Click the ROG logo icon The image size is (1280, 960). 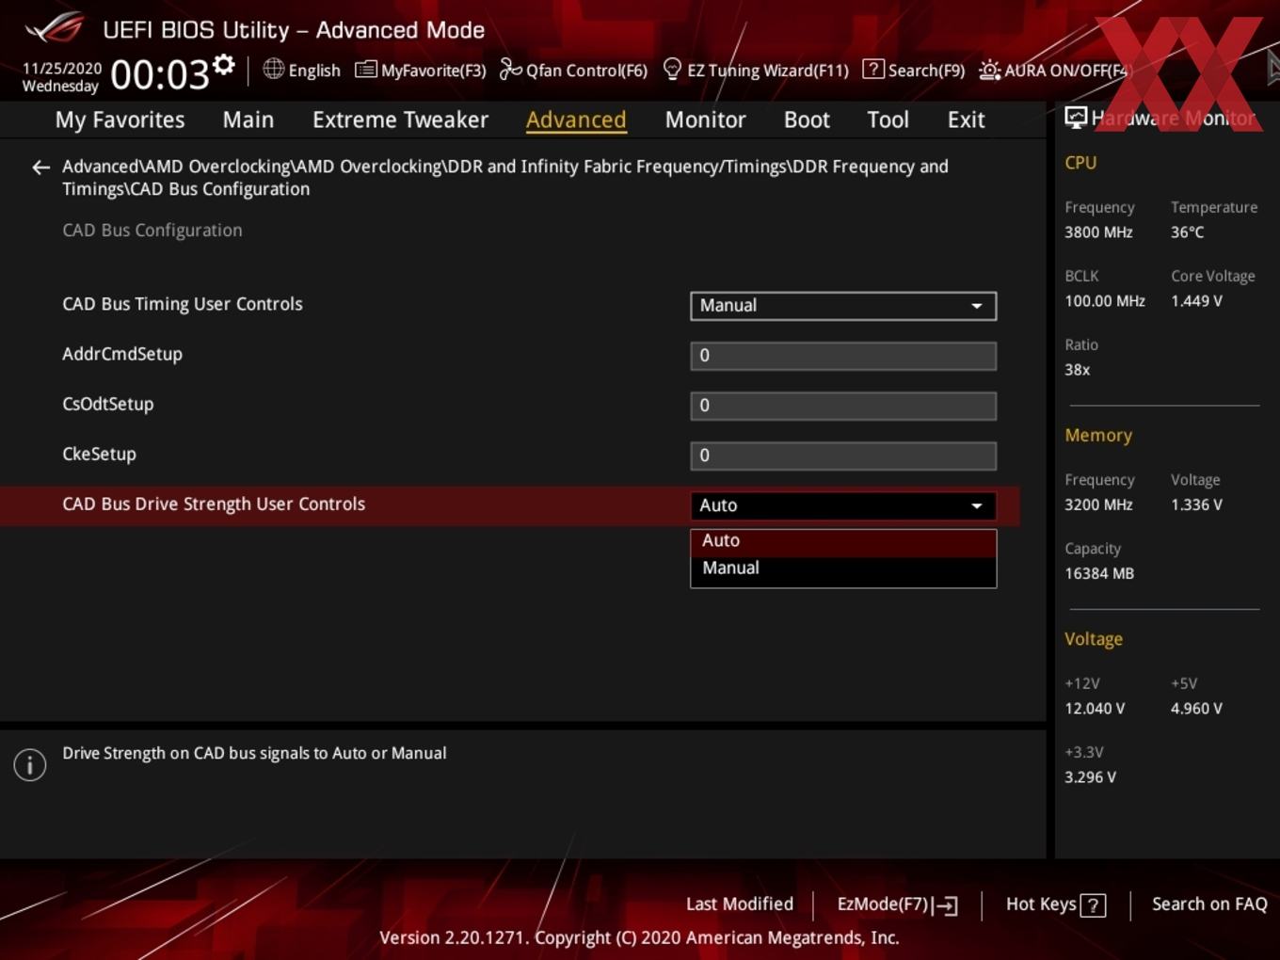point(55,27)
